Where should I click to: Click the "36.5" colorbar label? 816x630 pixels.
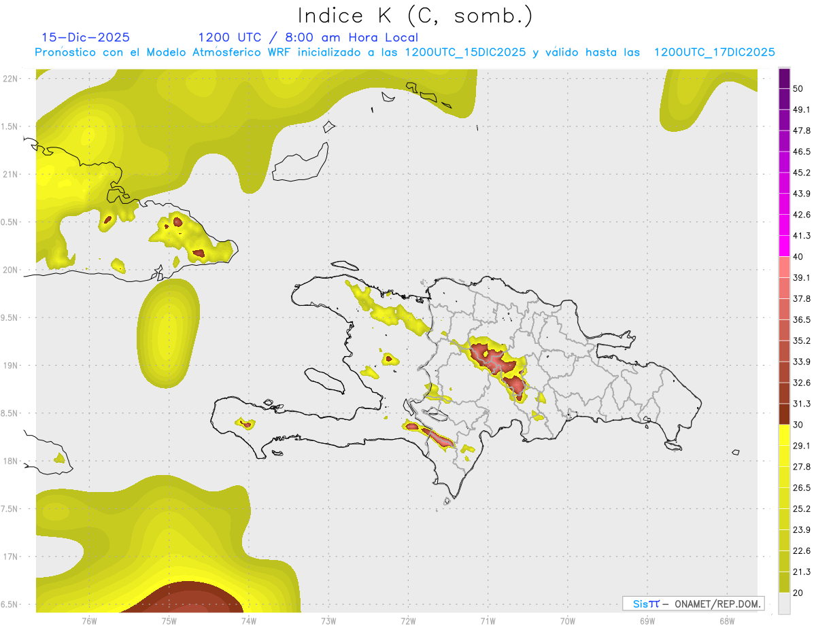pos(802,319)
